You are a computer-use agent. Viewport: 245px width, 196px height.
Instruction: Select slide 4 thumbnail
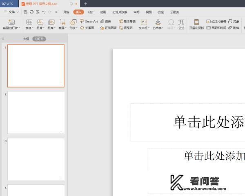[x=36, y=190]
